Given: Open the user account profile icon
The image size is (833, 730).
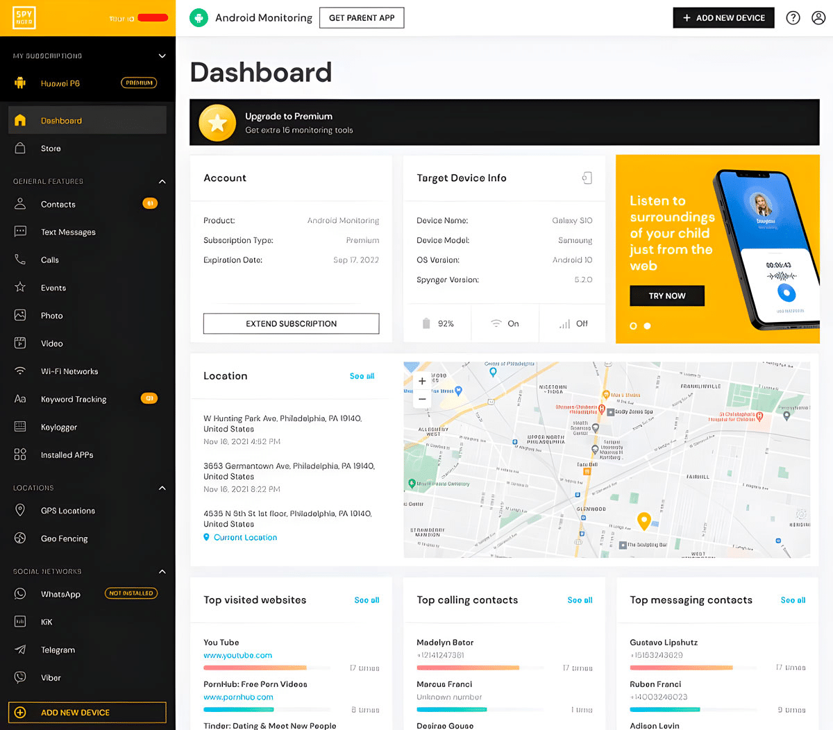Looking at the screenshot, I should (x=818, y=18).
